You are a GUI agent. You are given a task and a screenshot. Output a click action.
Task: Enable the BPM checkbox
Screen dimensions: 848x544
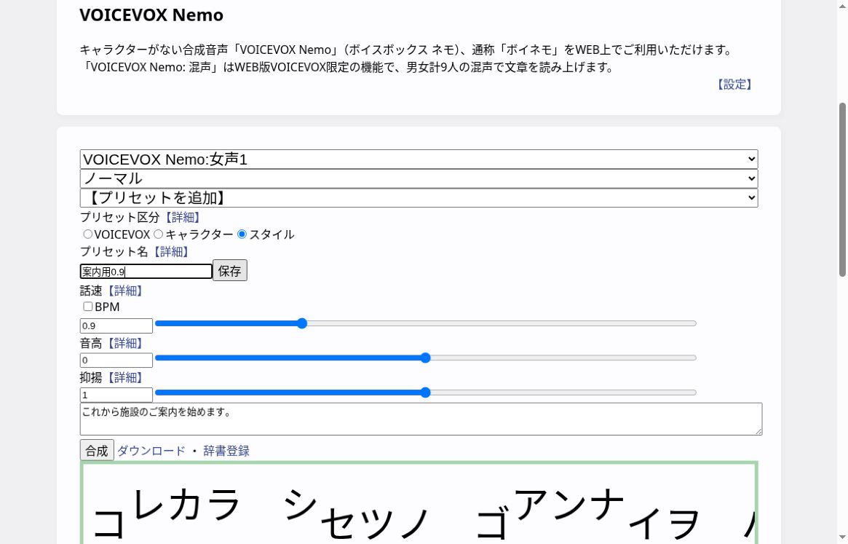point(87,307)
